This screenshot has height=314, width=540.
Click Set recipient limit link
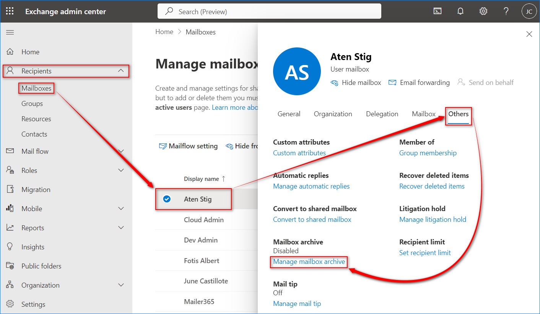tap(425, 253)
